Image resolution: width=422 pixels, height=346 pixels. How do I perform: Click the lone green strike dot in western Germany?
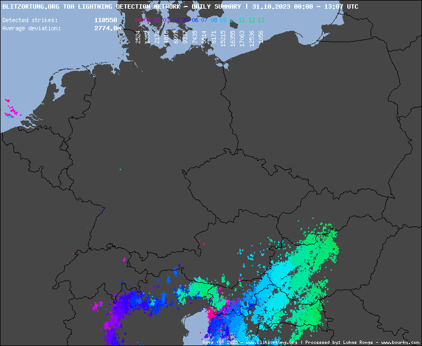[x=120, y=170]
